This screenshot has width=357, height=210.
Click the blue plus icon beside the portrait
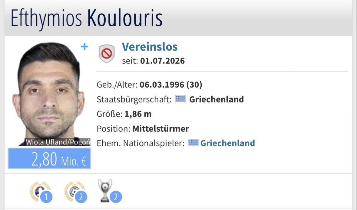pos(84,47)
